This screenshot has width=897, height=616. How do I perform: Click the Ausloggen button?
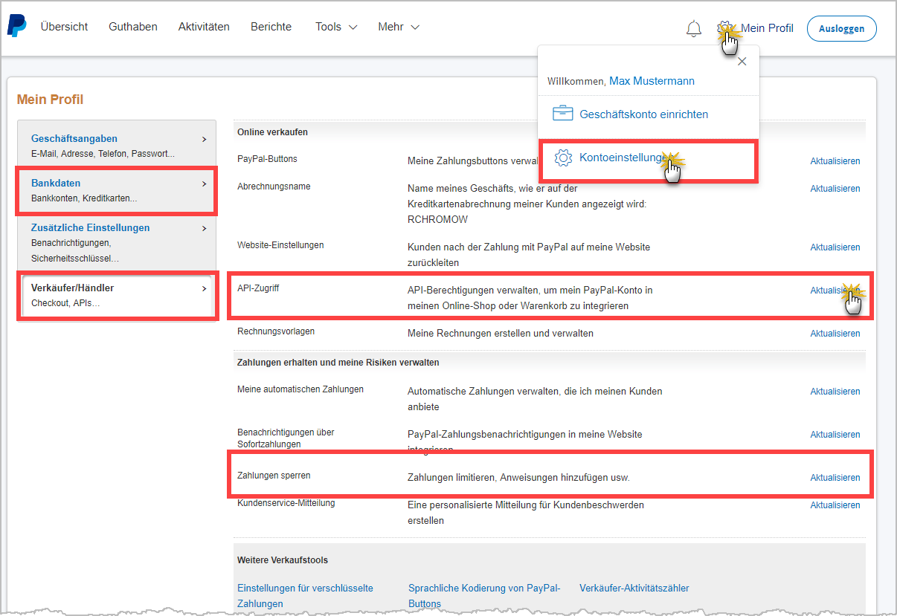(841, 28)
